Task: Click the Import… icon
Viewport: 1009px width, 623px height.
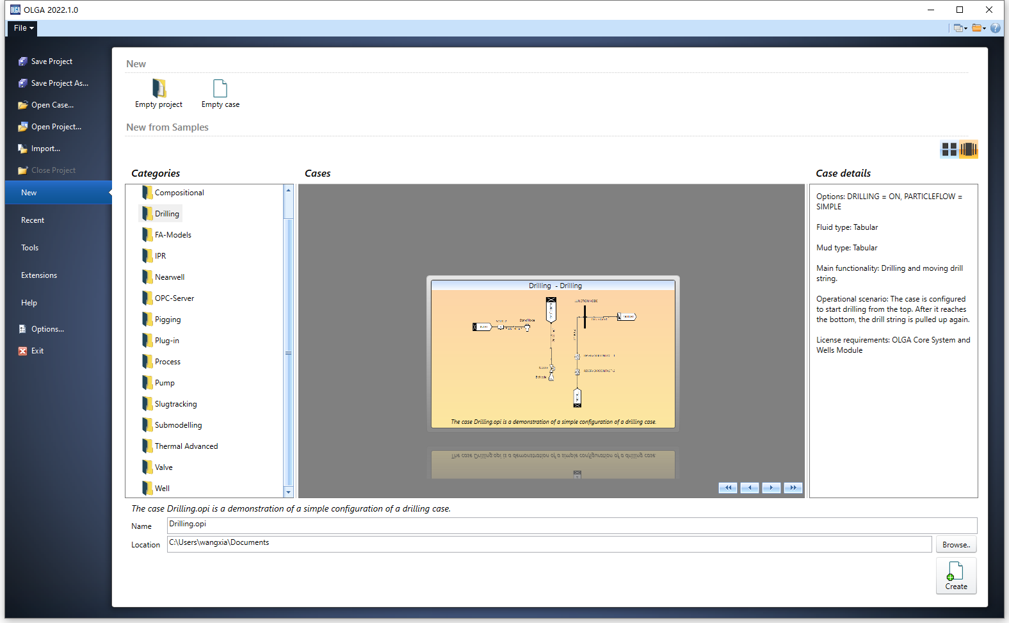Action: coord(23,149)
